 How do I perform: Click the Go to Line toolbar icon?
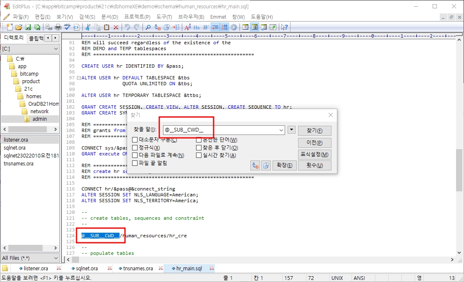tap(176, 27)
